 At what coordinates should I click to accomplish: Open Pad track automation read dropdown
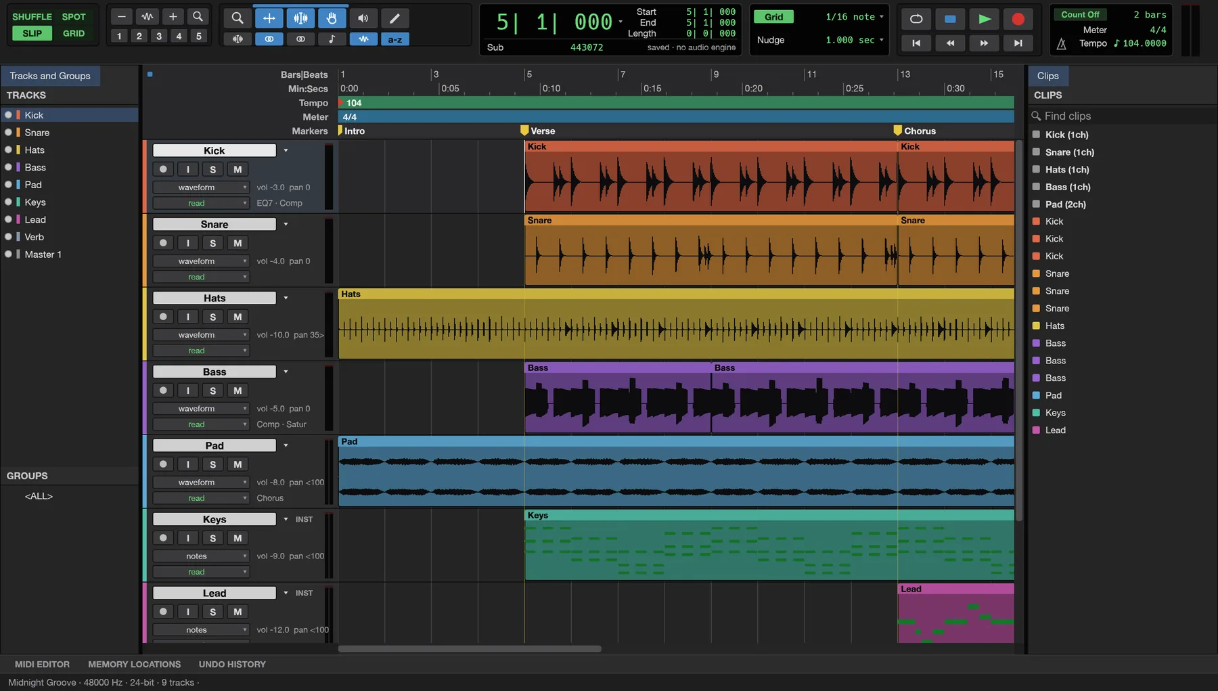[x=201, y=498]
